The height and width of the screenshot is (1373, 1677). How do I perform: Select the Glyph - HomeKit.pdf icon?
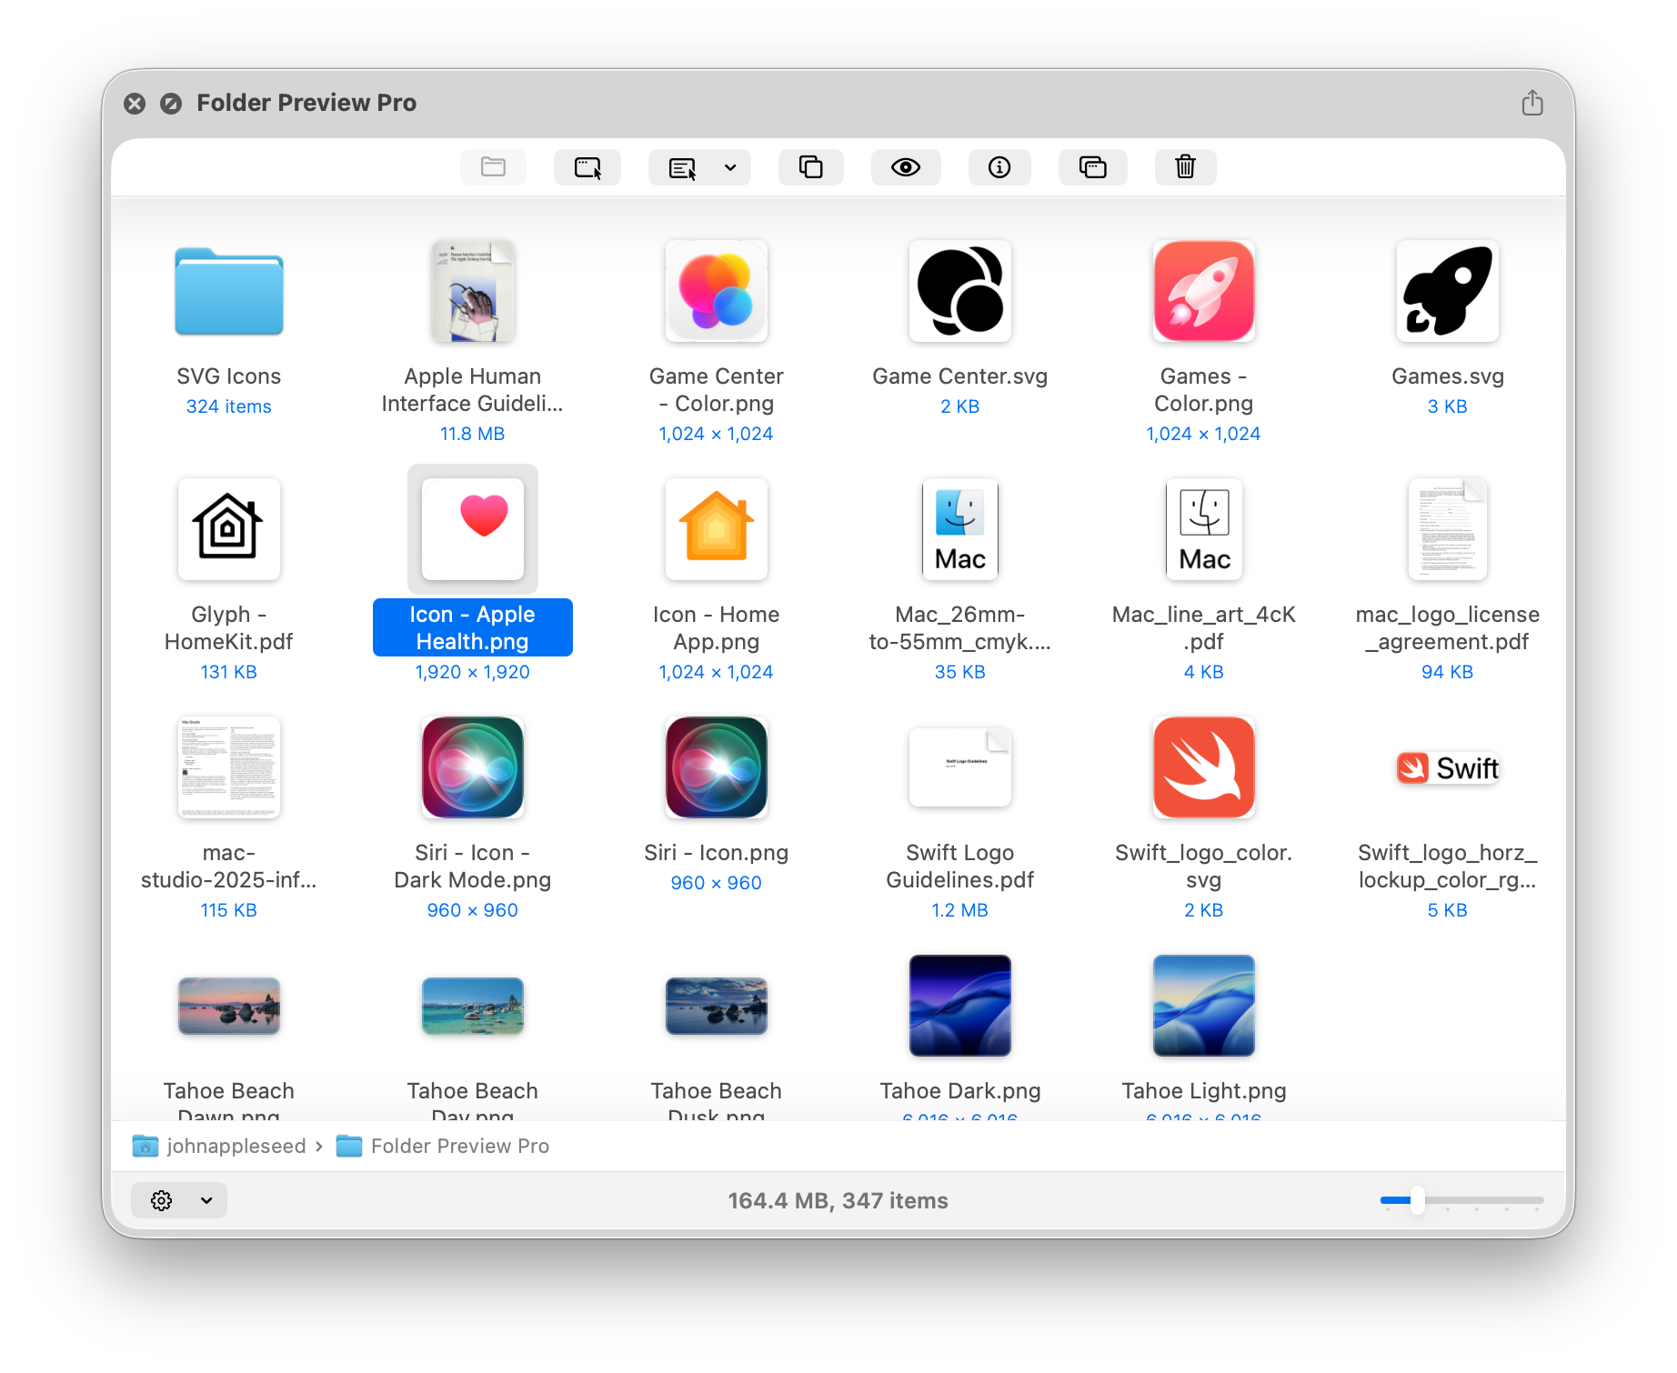point(229,529)
